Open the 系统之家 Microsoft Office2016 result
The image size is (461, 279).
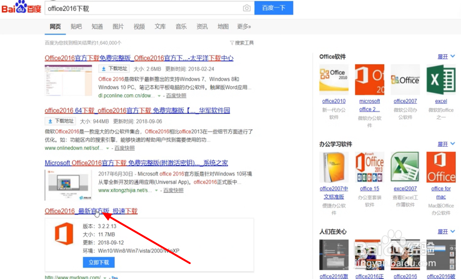pos(136,163)
